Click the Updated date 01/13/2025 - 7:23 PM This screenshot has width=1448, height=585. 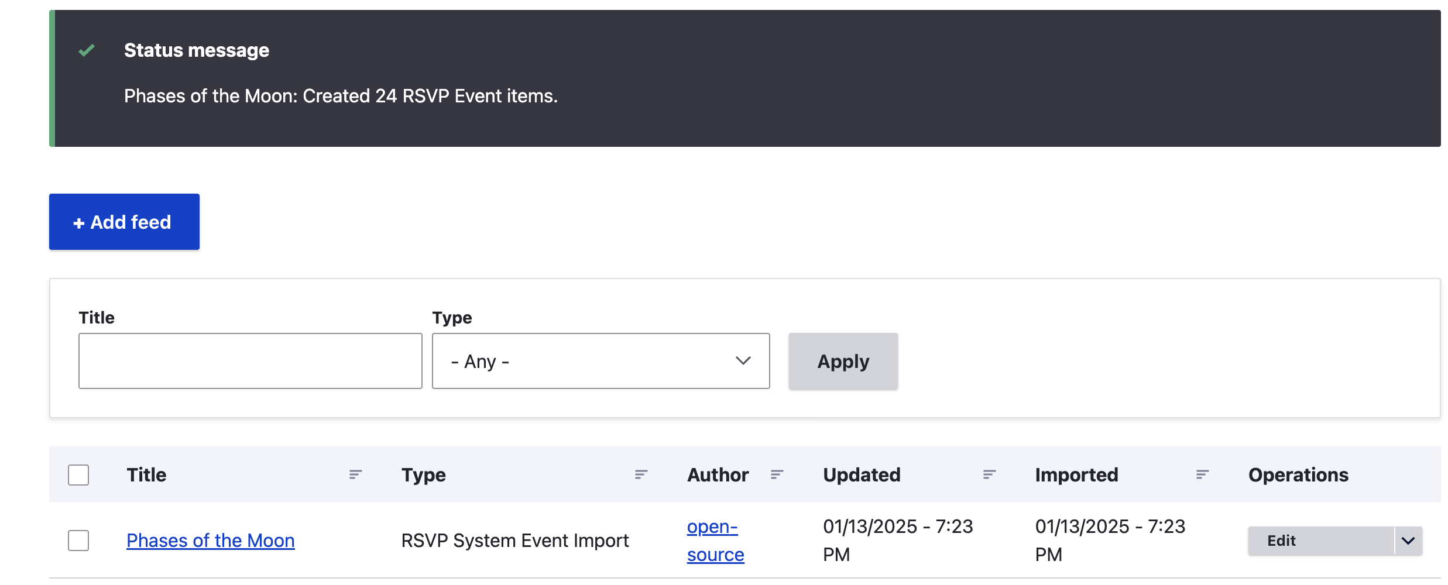pyautogui.click(x=898, y=541)
